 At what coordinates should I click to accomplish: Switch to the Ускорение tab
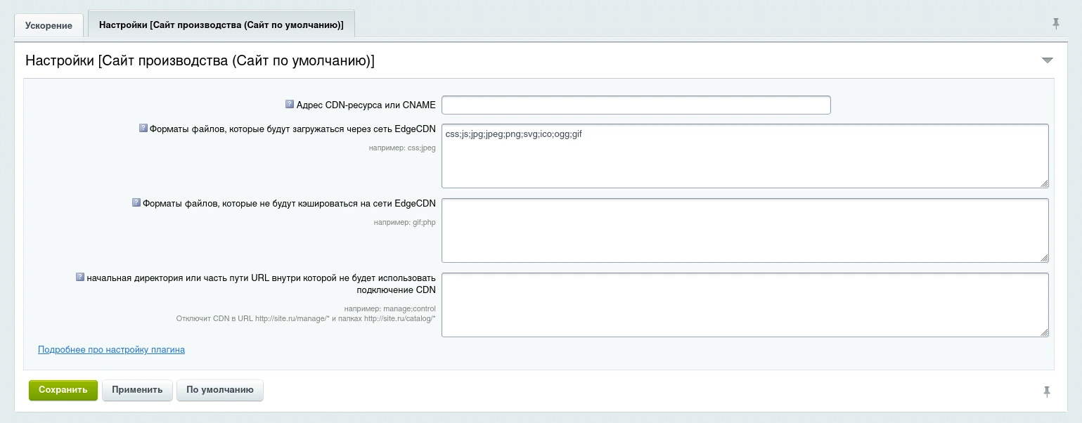pyautogui.click(x=49, y=25)
